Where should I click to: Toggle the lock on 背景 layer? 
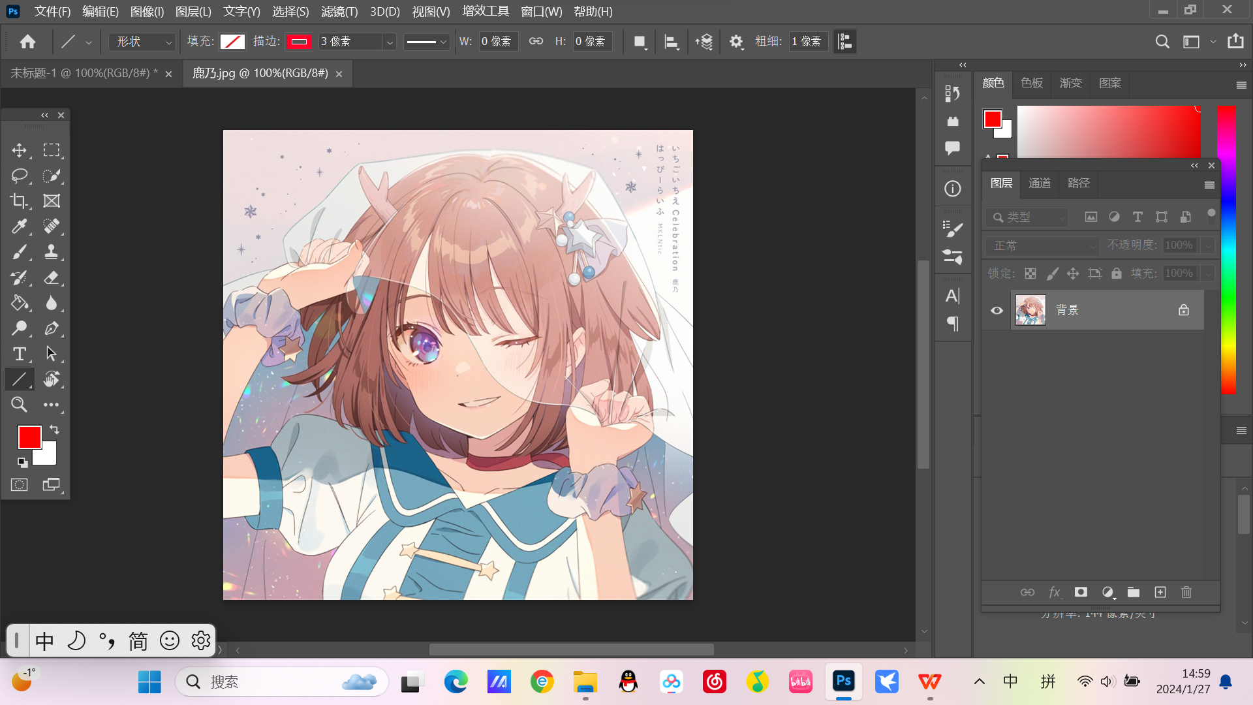[1184, 310]
